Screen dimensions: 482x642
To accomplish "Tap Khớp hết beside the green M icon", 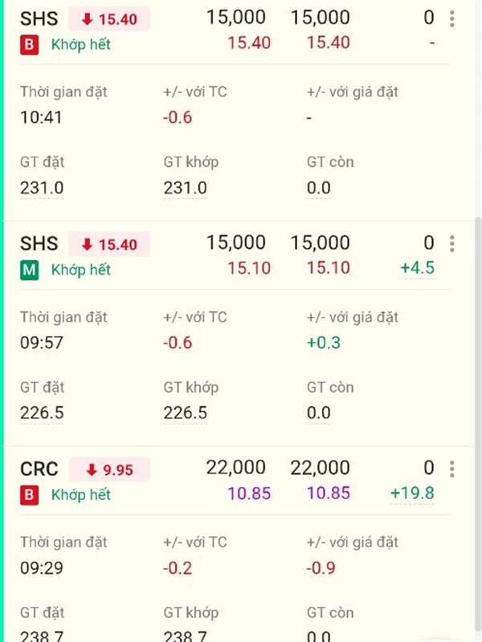I will point(81,270).
